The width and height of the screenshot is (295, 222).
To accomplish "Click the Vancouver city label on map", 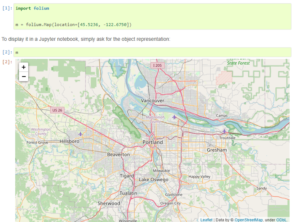I will point(153,101).
